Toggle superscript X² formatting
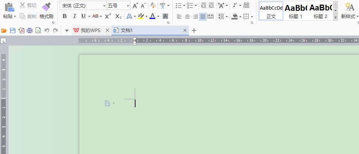 (108, 16)
